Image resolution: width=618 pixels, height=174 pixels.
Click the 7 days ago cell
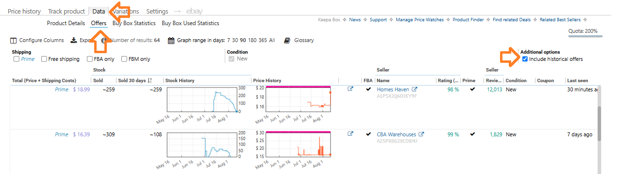point(580,134)
